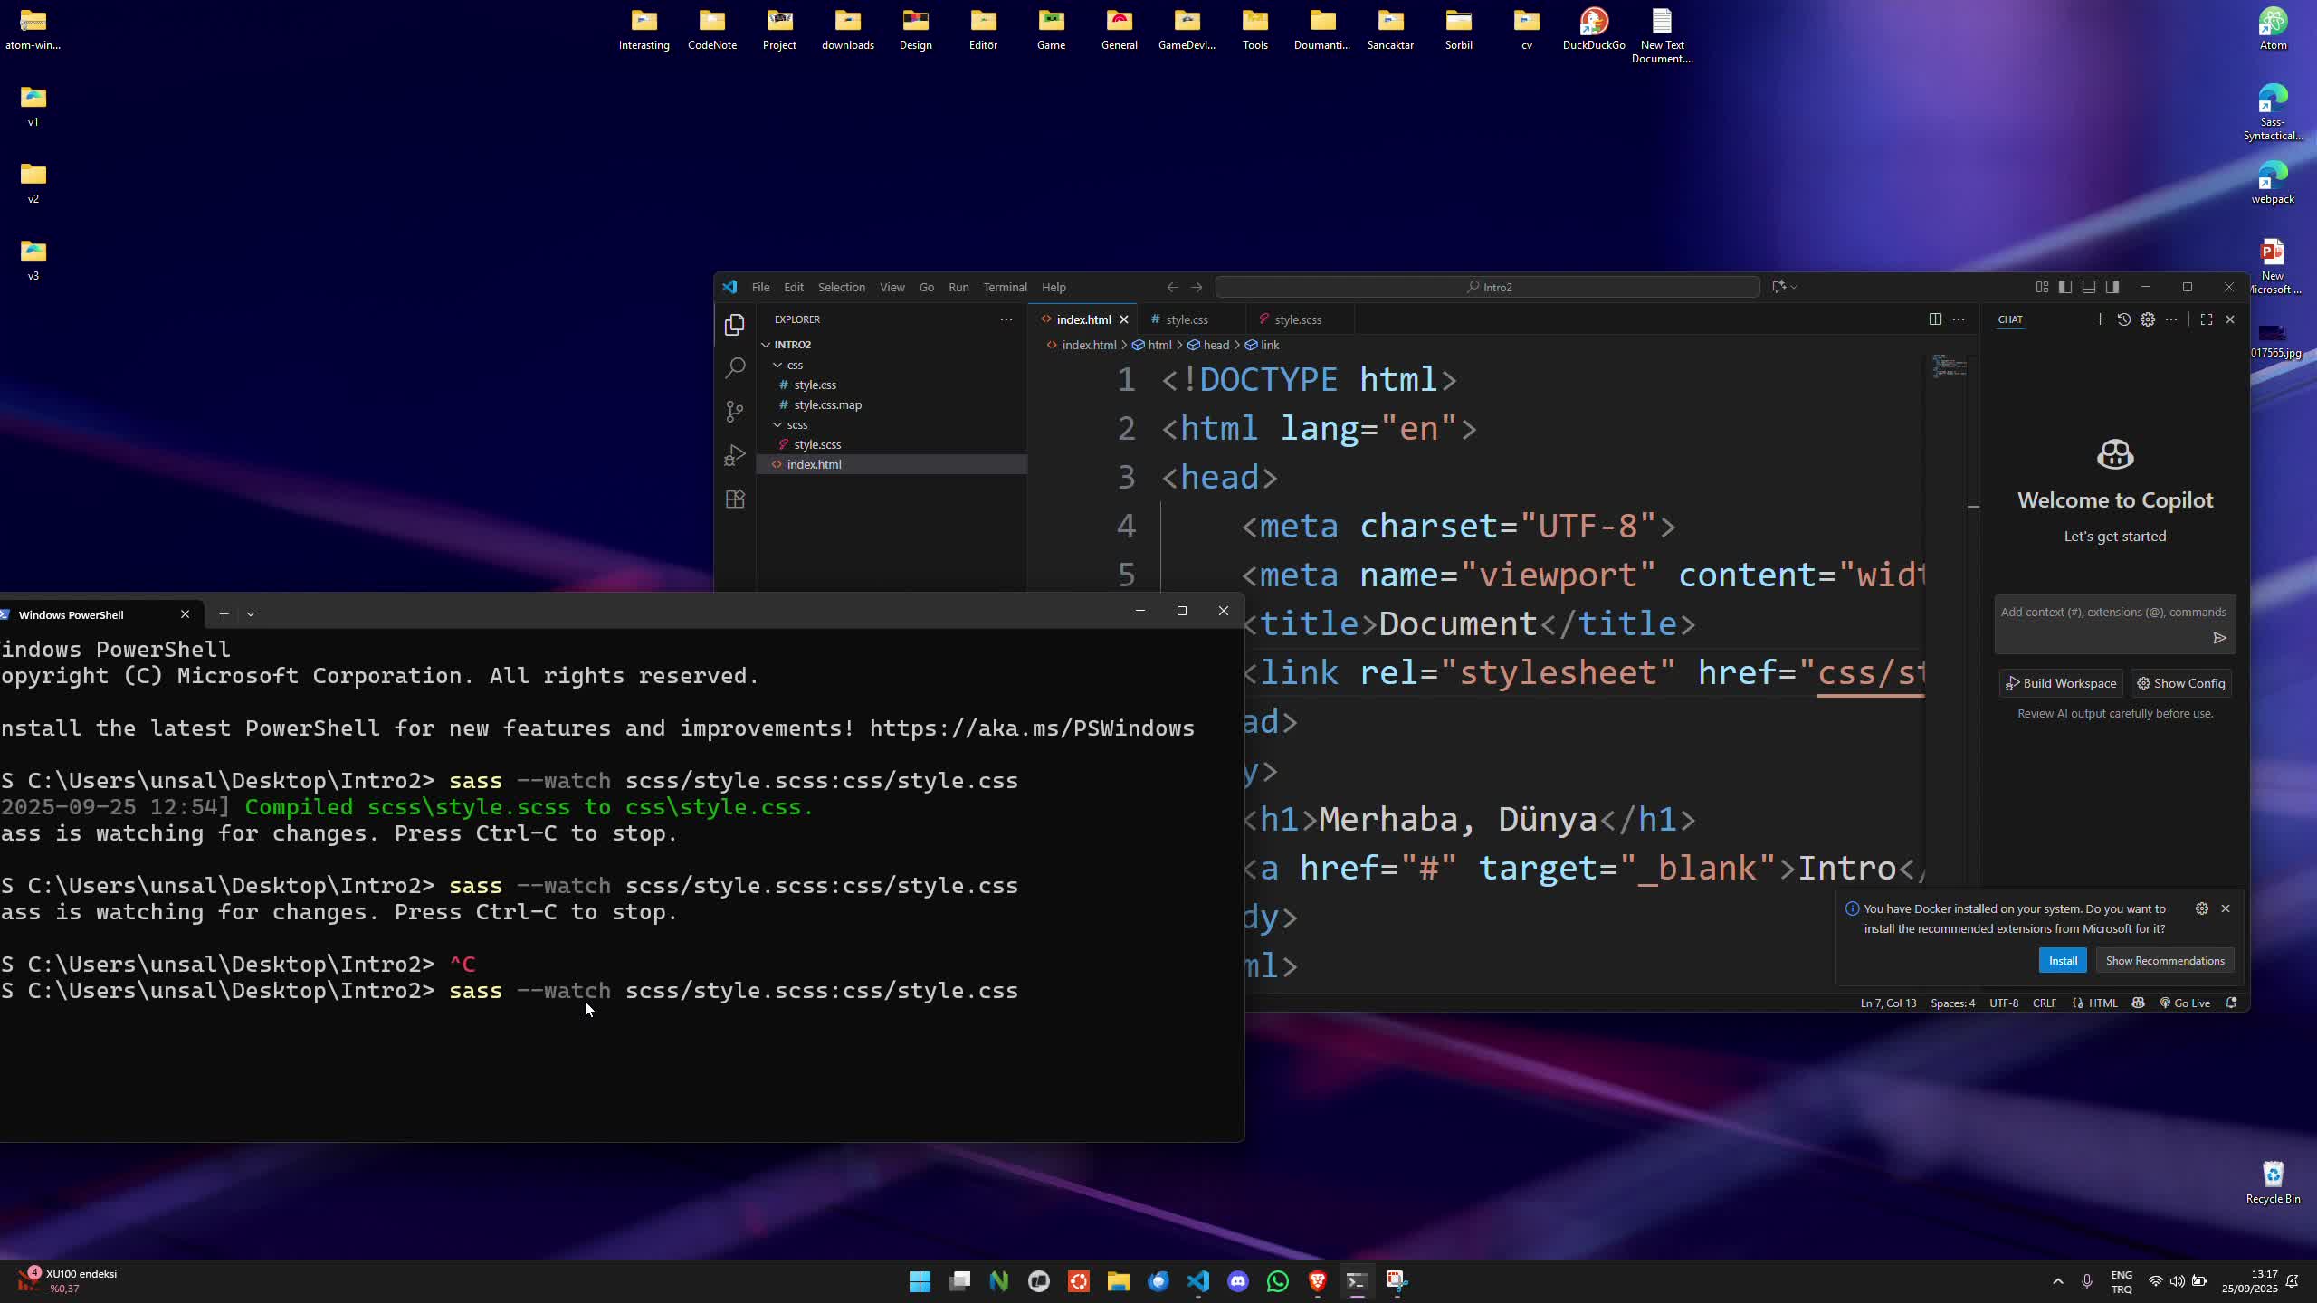
Task: Open PowerShell new tab dropdown arrow
Action: (x=251, y=614)
